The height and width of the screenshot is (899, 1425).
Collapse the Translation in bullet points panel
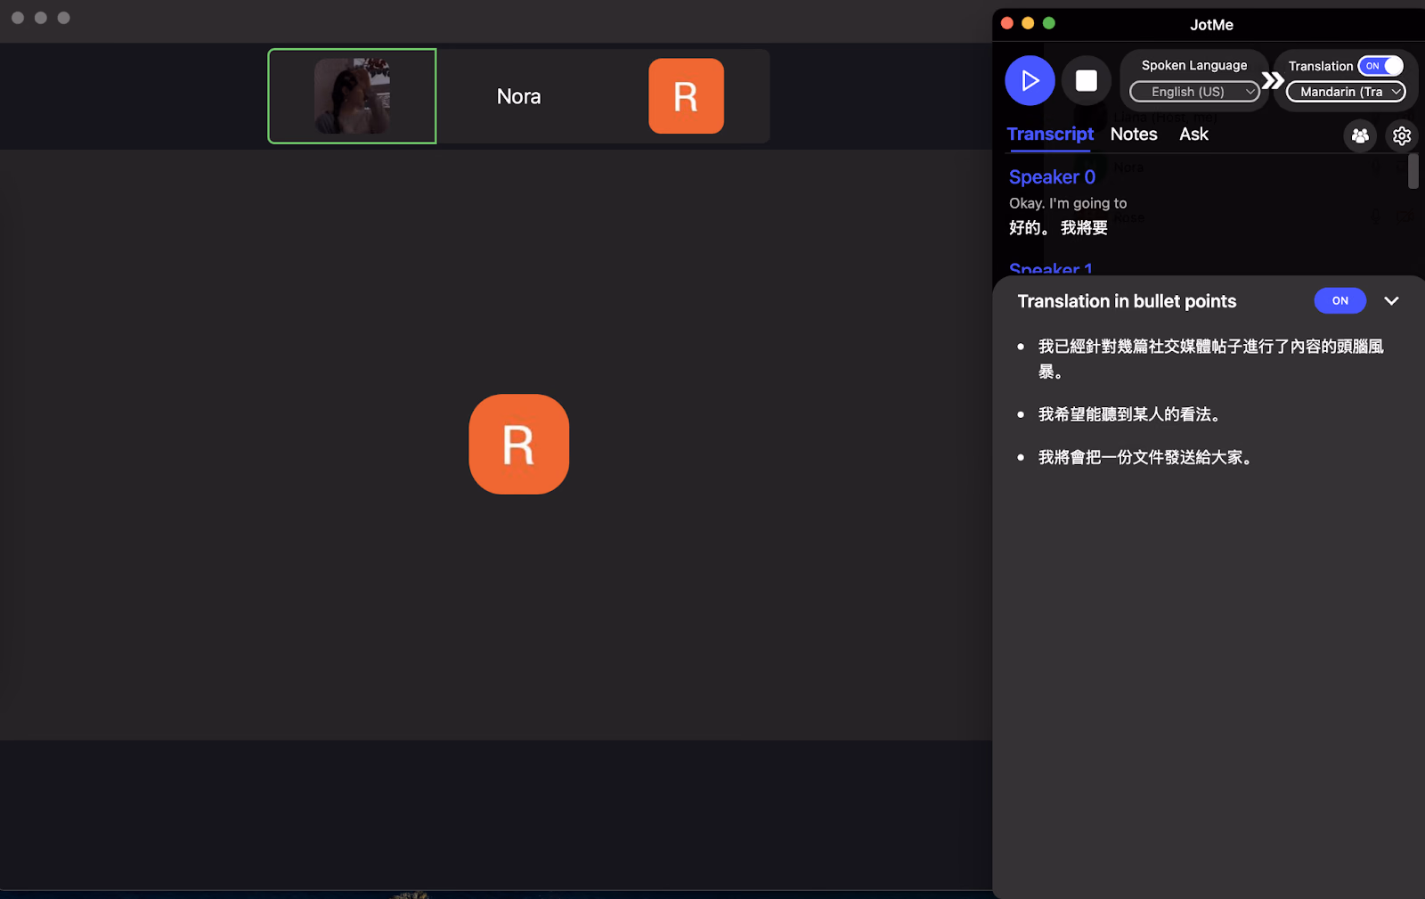click(1391, 301)
